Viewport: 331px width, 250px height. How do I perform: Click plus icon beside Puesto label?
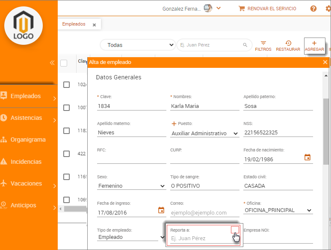click(x=174, y=124)
